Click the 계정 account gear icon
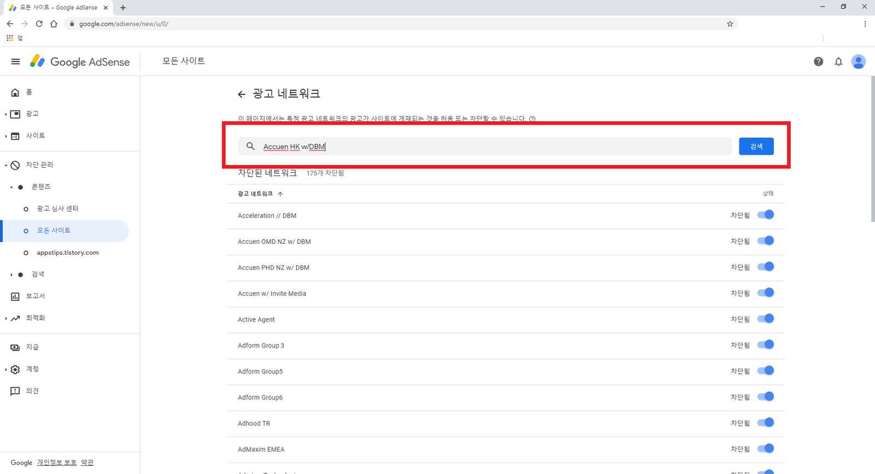Viewport: 875px width, 474px height. [15, 370]
